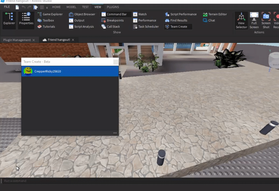Toggle the Team Create panel
Viewport: 279px width, 191px height.
[x=178, y=27]
